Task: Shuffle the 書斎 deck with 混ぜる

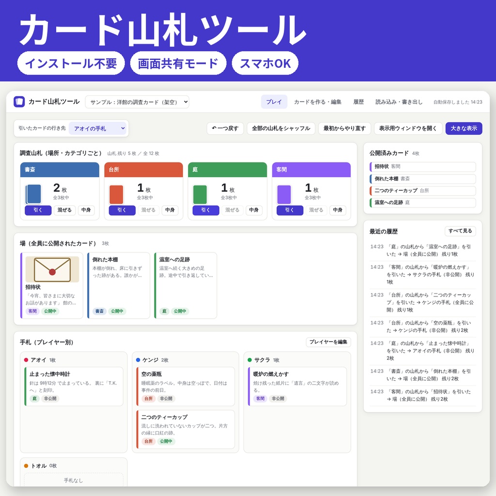Action: (x=64, y=210)
